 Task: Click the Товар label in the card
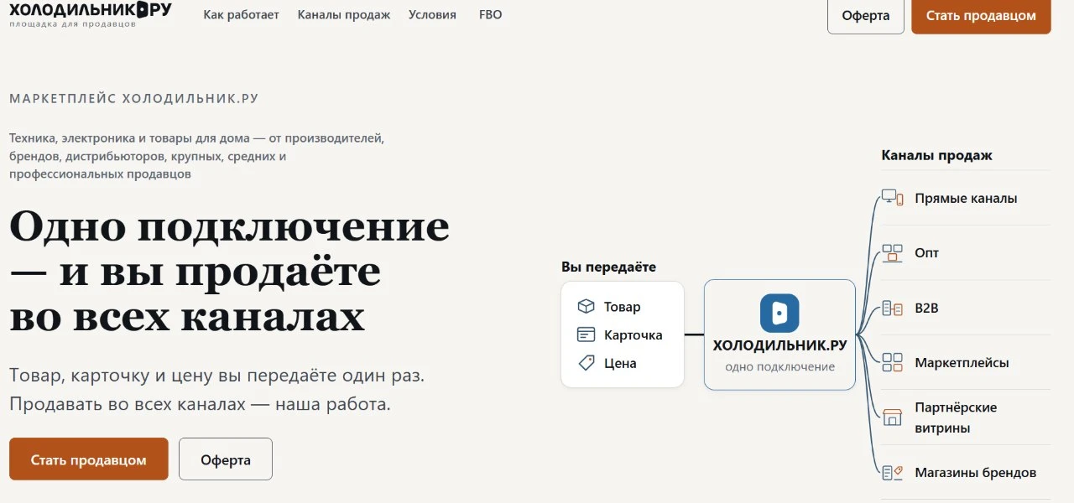click(x=623, y=307)
